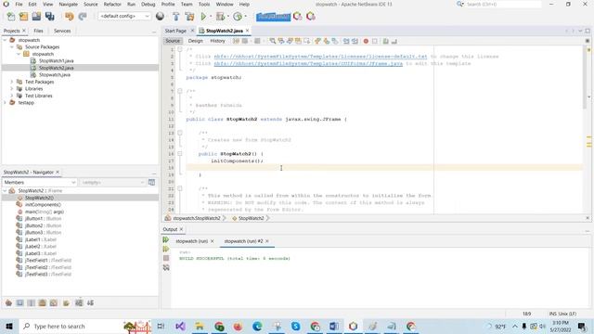The image size is (594, 334).
Task: Toggle the fifth Navigator filter button
Action: 54,303
